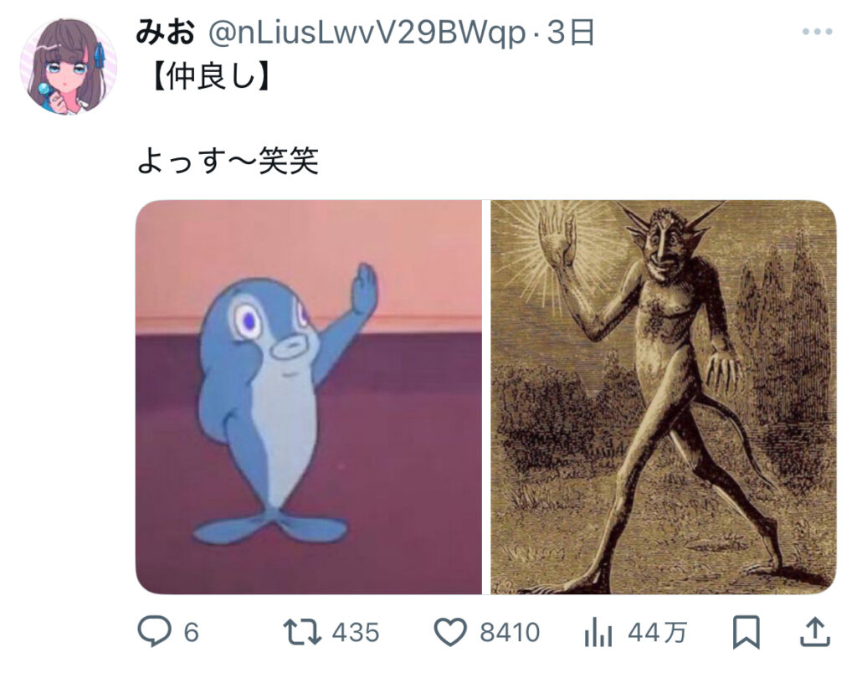Retweet the post via retweet icon
Viewport: 857px width, 678px height.
coord(301,631)
